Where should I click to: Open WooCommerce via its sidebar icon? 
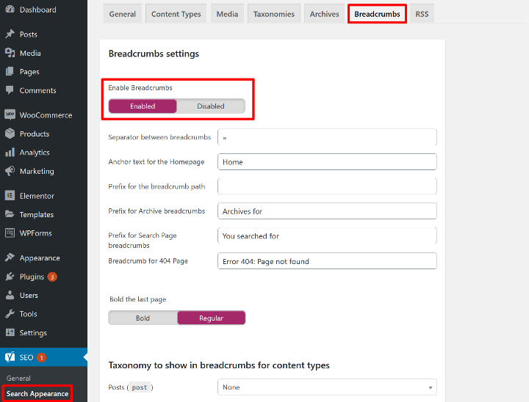tap(10, 115)
